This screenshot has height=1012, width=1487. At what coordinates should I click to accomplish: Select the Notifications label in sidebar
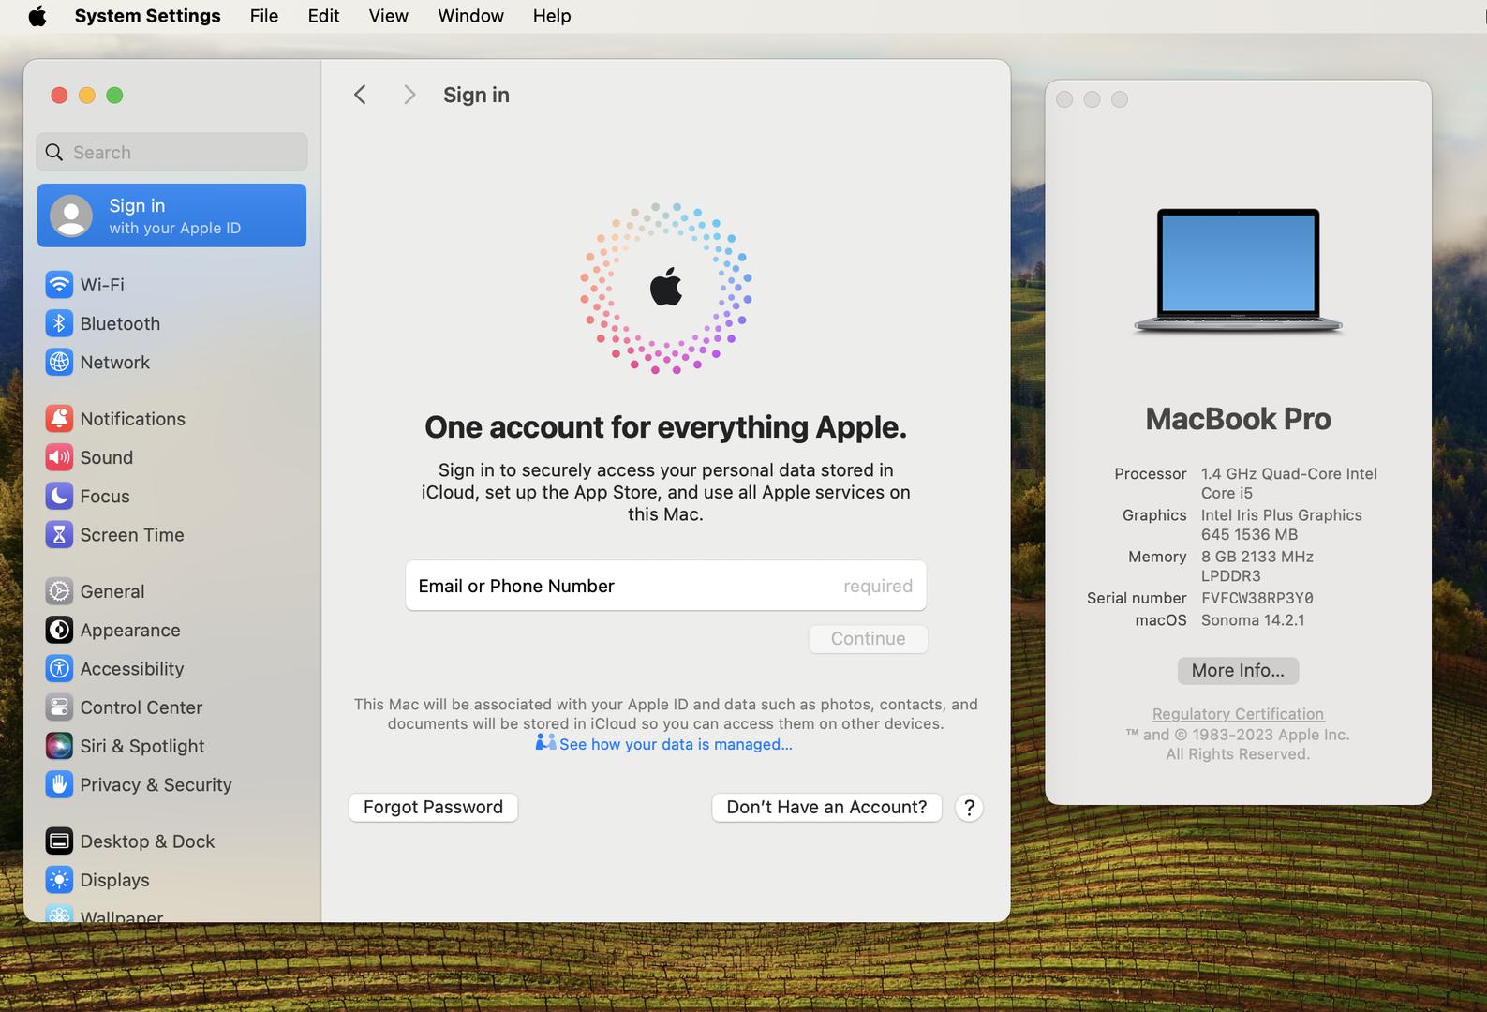pos(133,419)
